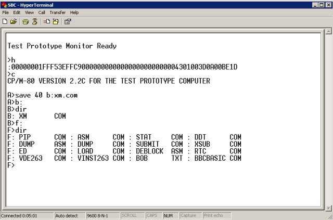The height and width of the screenshot is (220, 333).
Task: Click the Open folder toolbar icon
Action: click(14, 21)
